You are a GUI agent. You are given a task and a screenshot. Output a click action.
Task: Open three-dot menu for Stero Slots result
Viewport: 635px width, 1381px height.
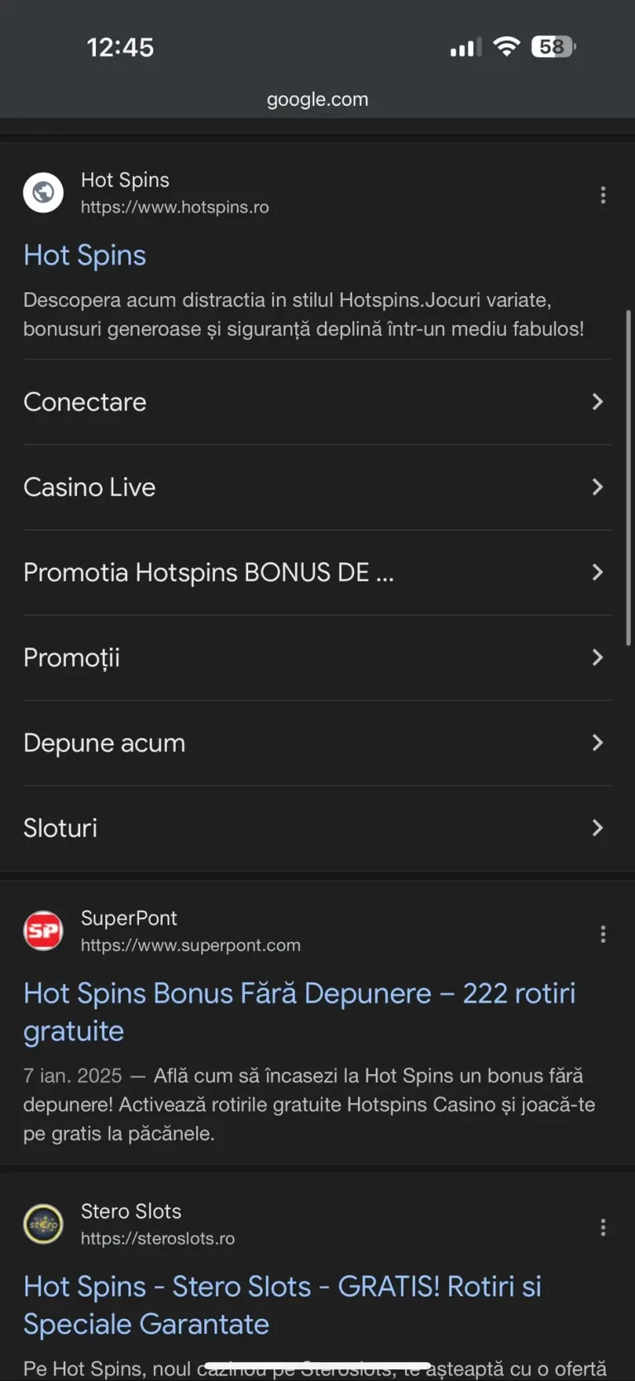(603, 1227)
